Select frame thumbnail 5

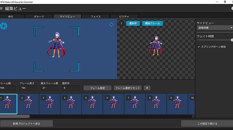[x=92, y=104]
